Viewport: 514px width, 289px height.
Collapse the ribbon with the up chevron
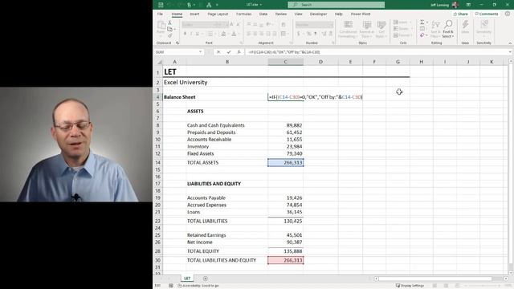click(x=510, y=43)
